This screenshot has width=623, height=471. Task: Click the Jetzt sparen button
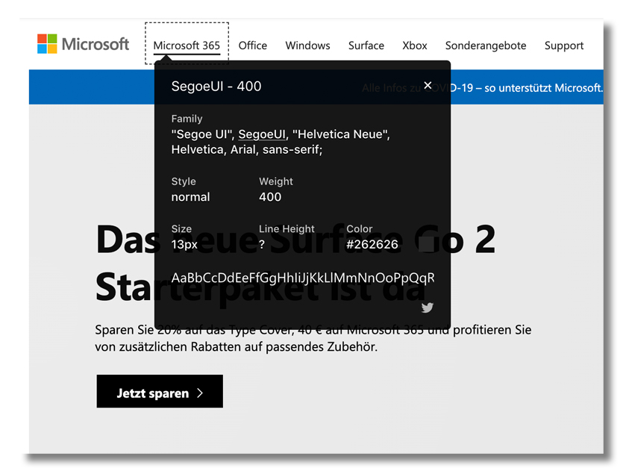pyautogui.click(x=160, y=391)
